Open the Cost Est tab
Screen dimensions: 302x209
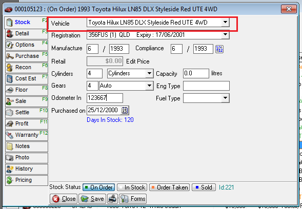pos(26,79)
